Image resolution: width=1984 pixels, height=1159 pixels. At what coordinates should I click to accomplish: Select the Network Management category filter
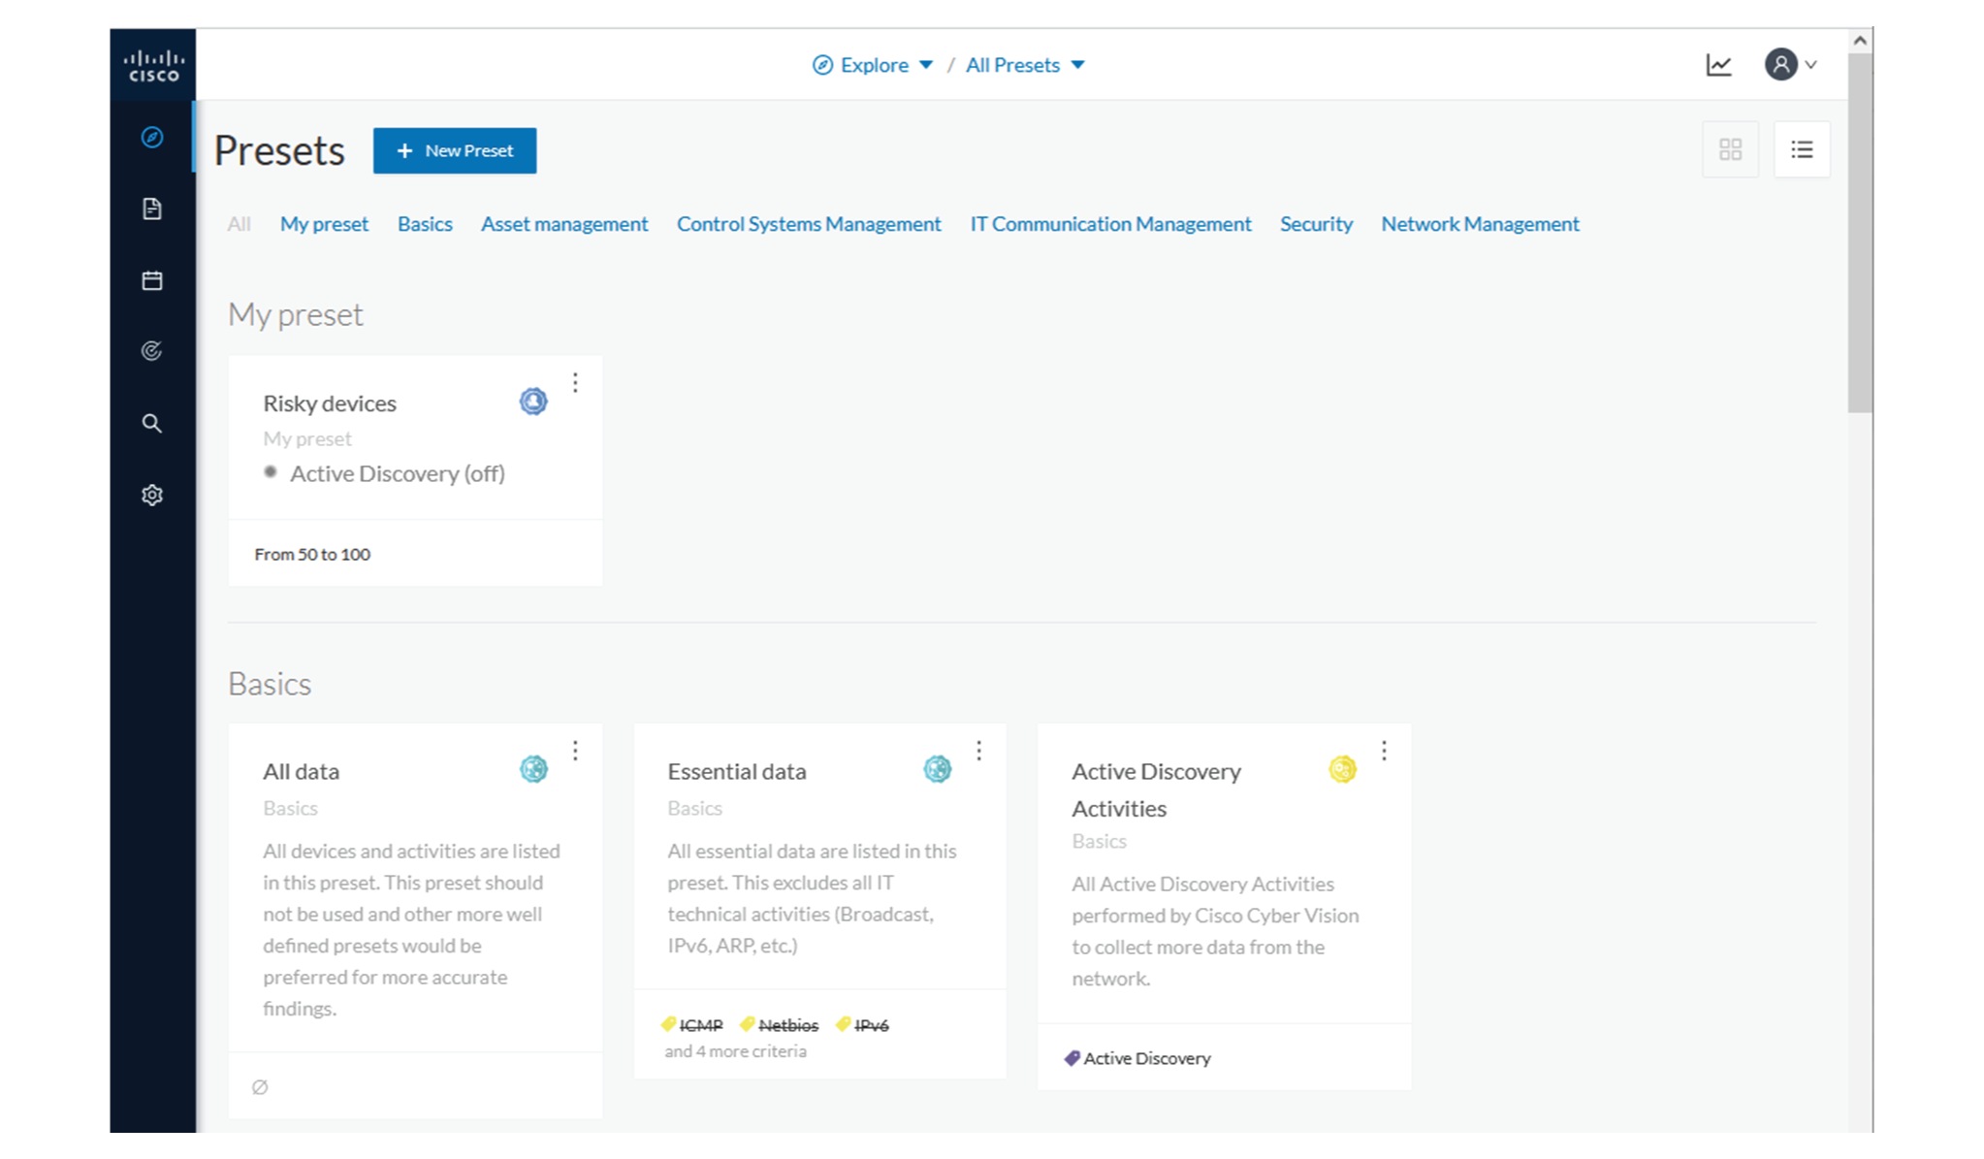click(1479, 224)
